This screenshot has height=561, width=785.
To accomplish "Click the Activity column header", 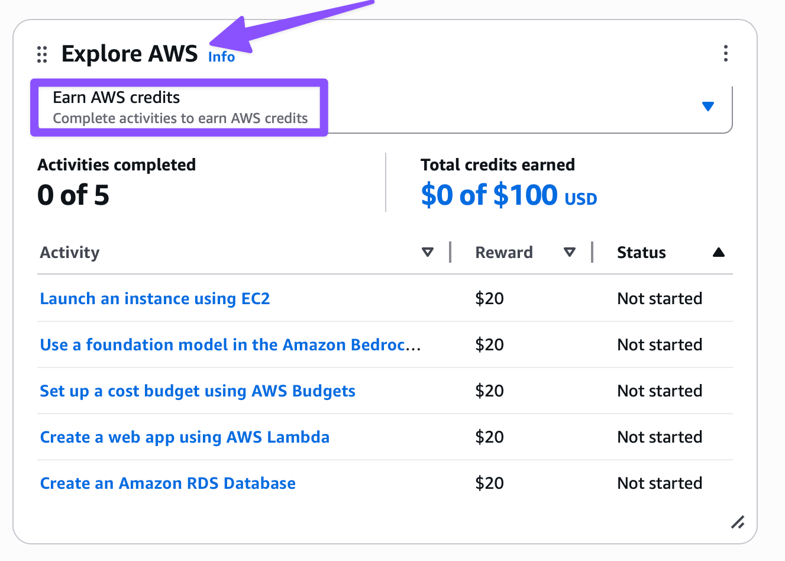I will point(70,253).
